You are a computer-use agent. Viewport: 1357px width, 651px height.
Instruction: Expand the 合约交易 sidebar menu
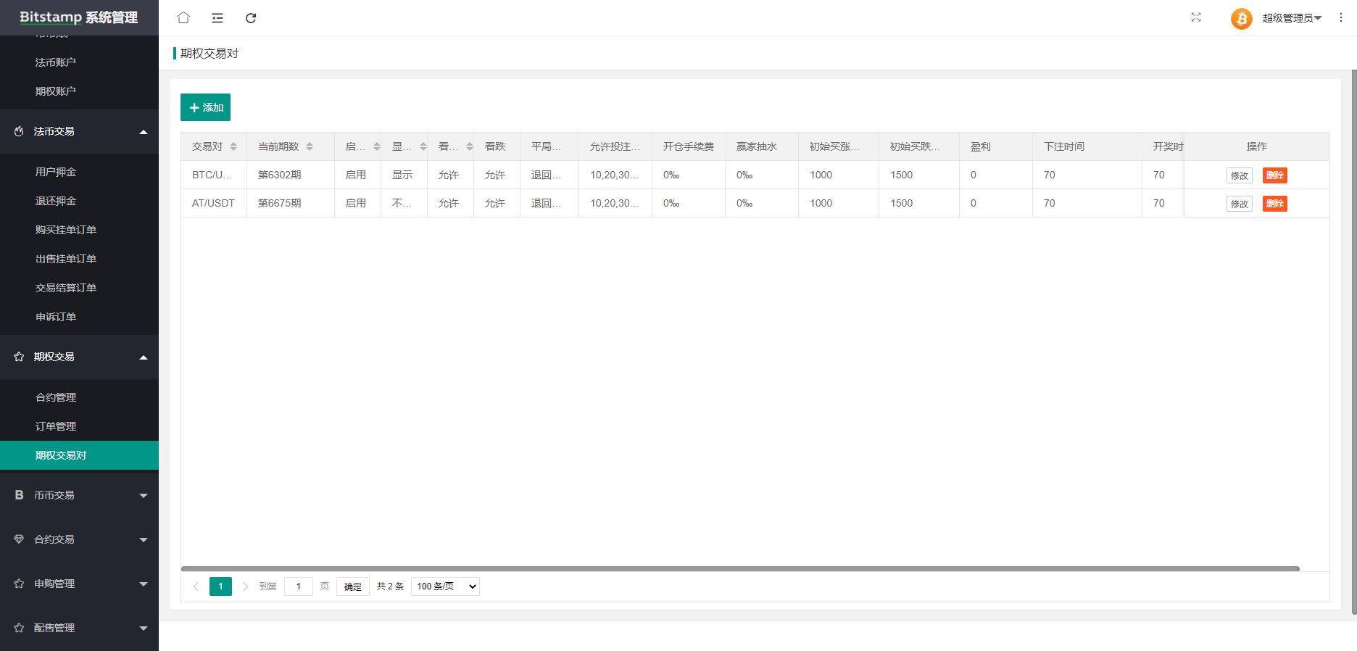(x=79, y=539)
